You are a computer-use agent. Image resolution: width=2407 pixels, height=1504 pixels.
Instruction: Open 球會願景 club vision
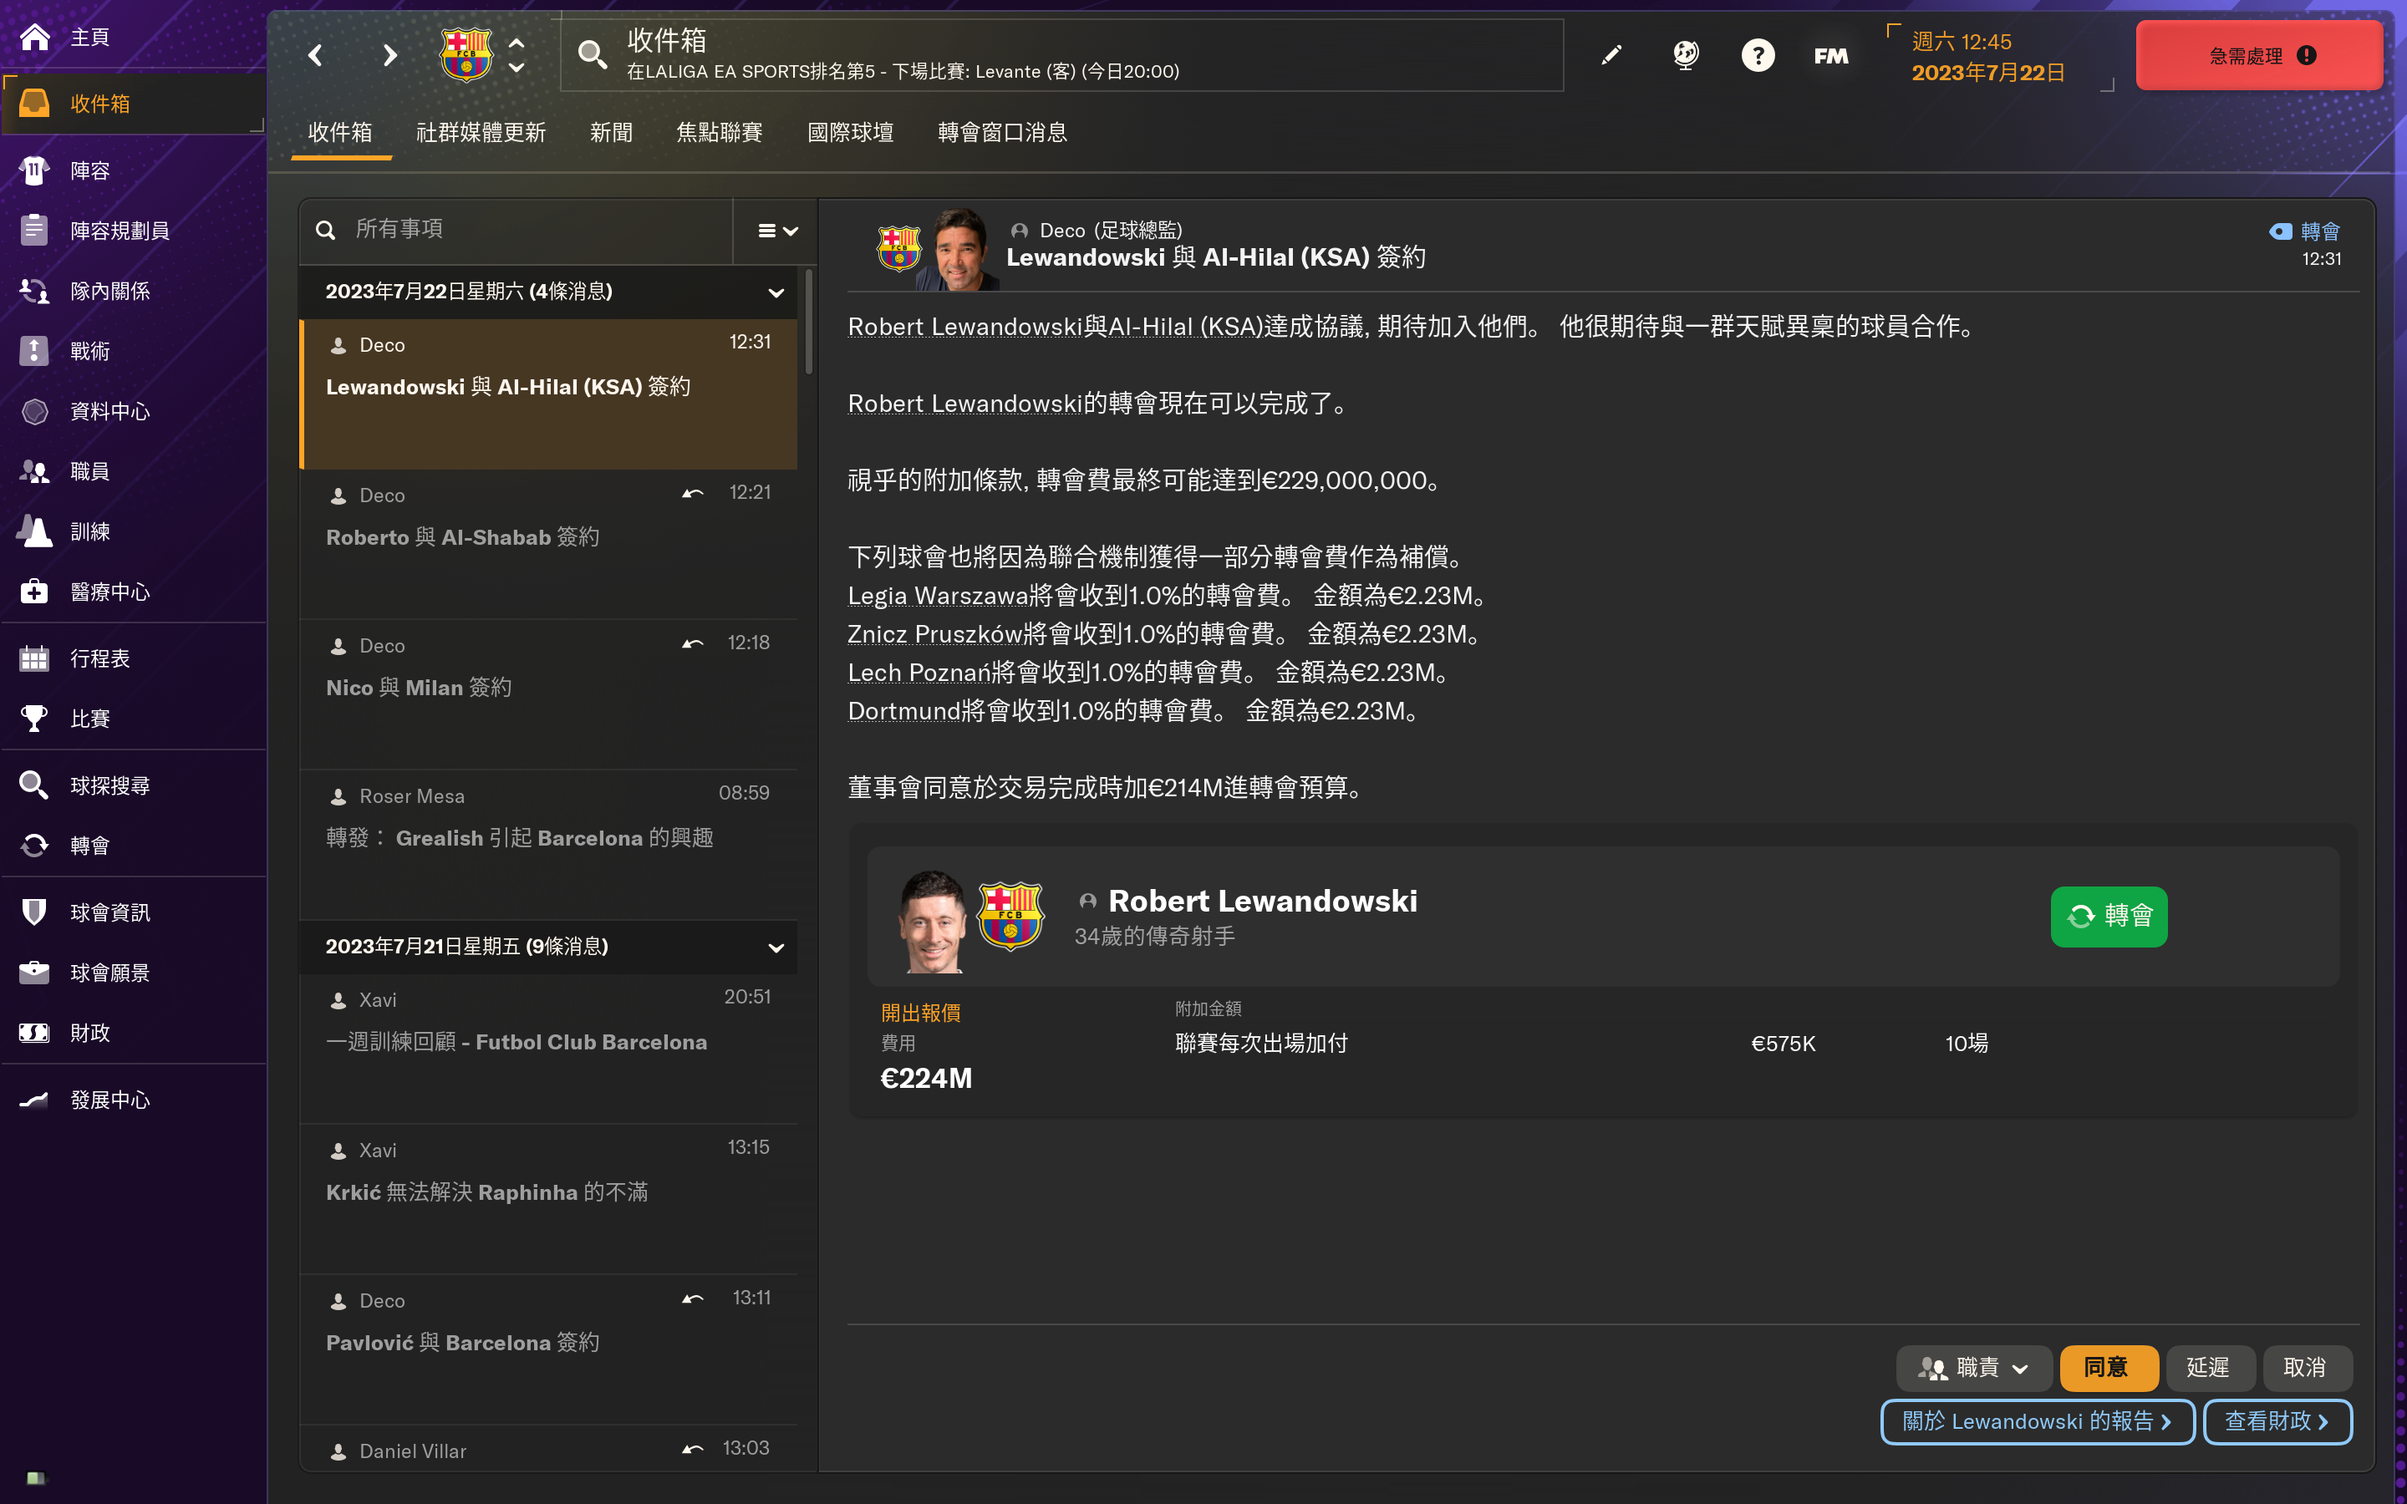133,973
